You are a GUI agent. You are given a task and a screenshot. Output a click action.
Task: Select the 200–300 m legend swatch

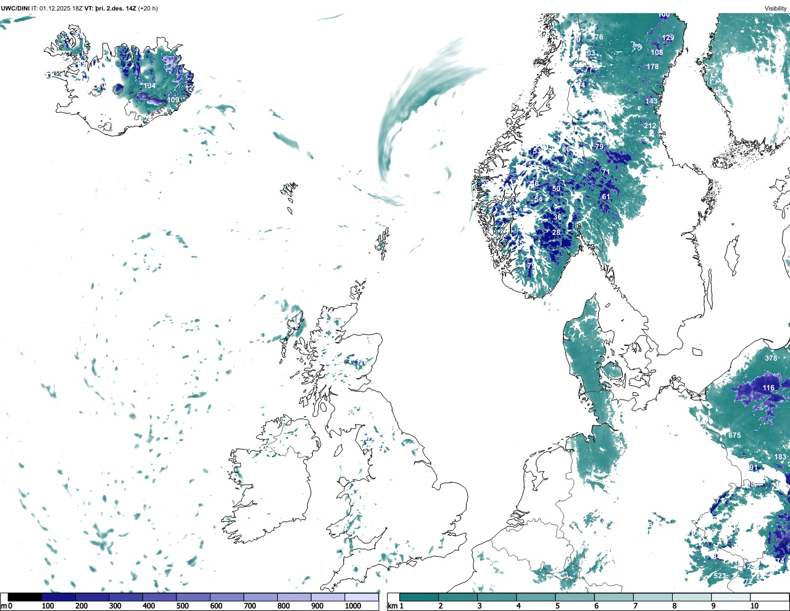[92, 597]
